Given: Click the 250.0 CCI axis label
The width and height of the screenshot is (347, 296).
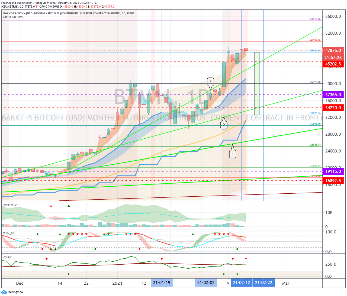Looking at the screenshot, I should (x=331, y=264).
